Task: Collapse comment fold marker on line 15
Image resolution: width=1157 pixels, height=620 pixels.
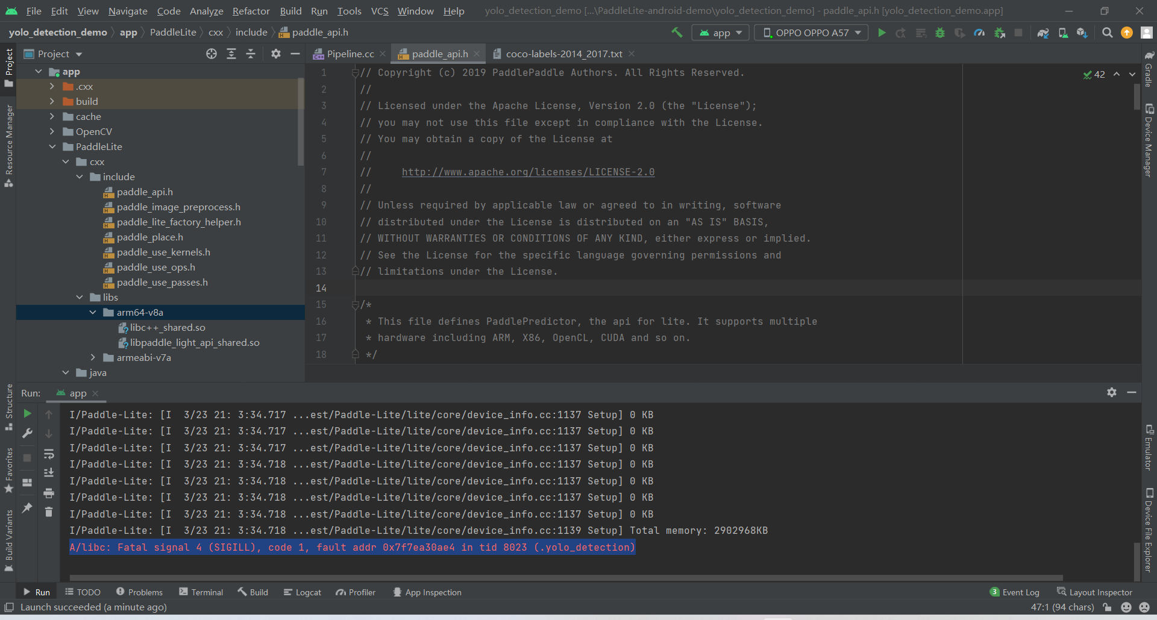Action: pyautogui.click(x=355, y=305)
